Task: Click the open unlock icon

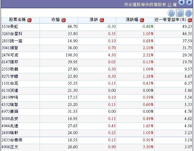Action: click(180, 13)
